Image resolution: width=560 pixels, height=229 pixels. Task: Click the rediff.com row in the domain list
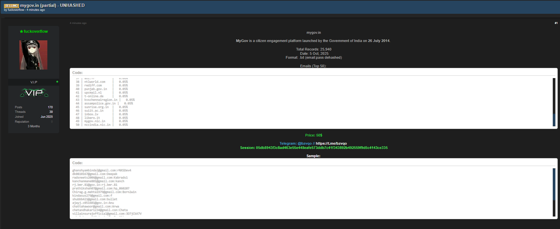point(102,85)
